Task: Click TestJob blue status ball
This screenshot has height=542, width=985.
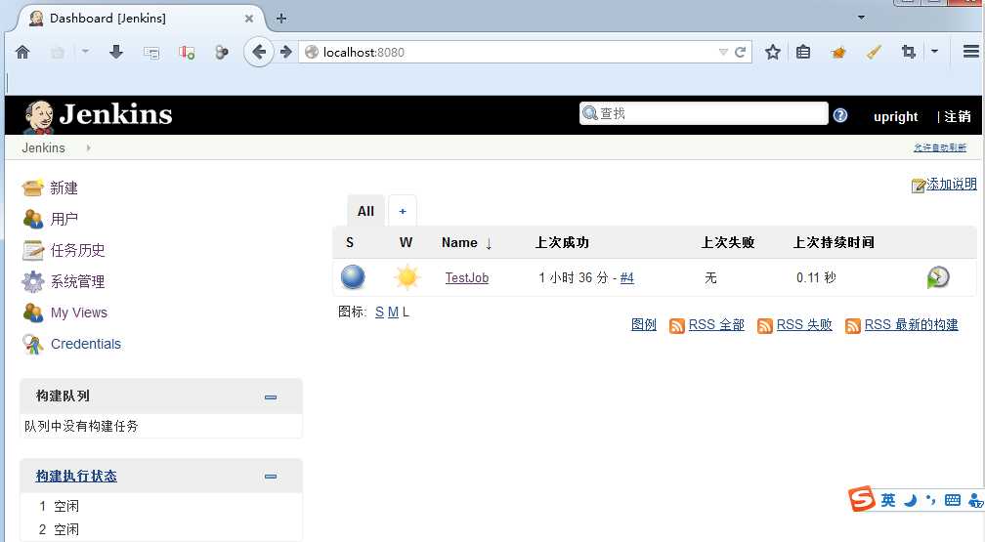Action: [x=353, y=277]
